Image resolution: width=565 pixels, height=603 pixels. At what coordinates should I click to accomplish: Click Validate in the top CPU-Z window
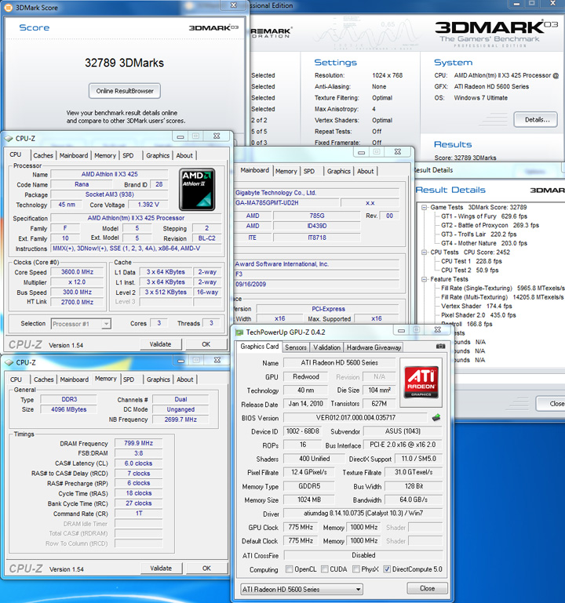coord(160,344)
